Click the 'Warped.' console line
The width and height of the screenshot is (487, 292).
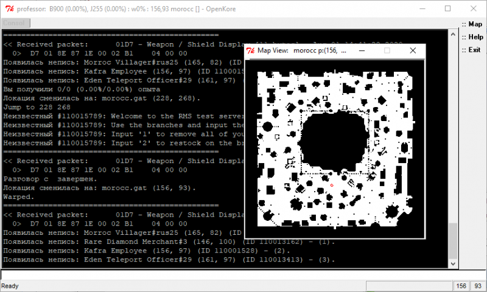point(19,197)
